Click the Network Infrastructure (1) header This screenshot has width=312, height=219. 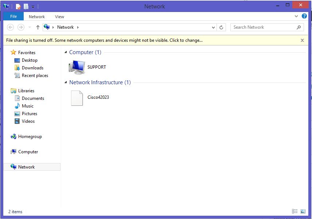[100, 82]
